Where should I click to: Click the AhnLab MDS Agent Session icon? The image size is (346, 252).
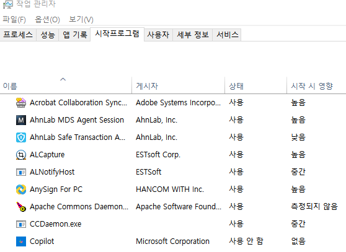tap(21, 120)
